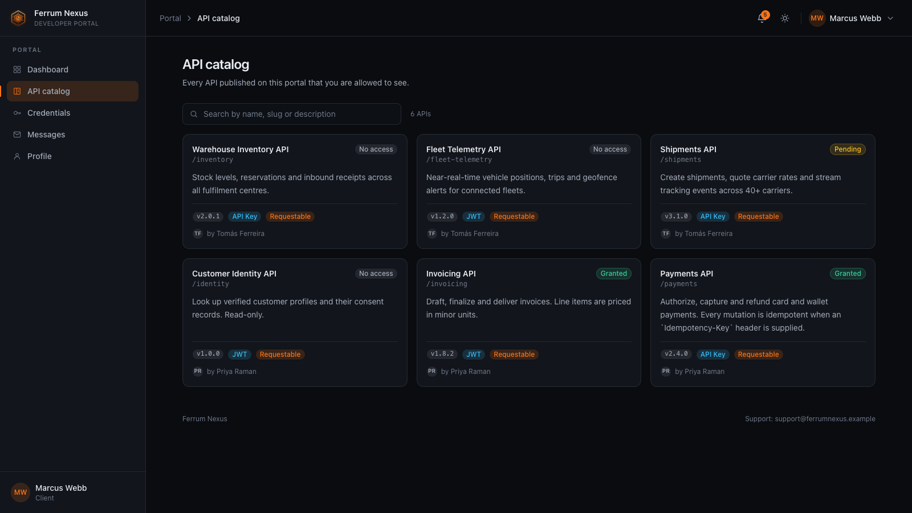
Task: Go to Messages page
Action: (72, 135)
